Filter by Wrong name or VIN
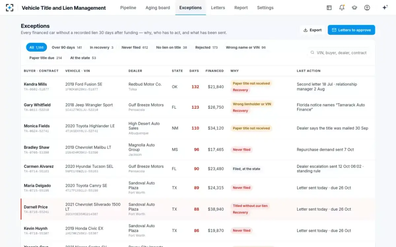Viewport: 396px width, 247px height. [246, 47]
